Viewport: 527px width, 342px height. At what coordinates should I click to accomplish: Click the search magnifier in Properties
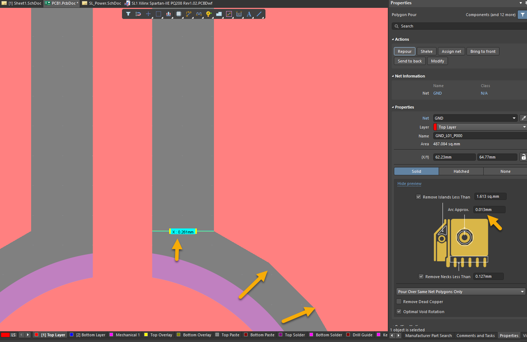coord(396,26)
